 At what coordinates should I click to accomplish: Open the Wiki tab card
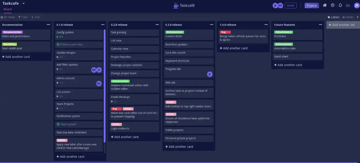tap(189, 82)
